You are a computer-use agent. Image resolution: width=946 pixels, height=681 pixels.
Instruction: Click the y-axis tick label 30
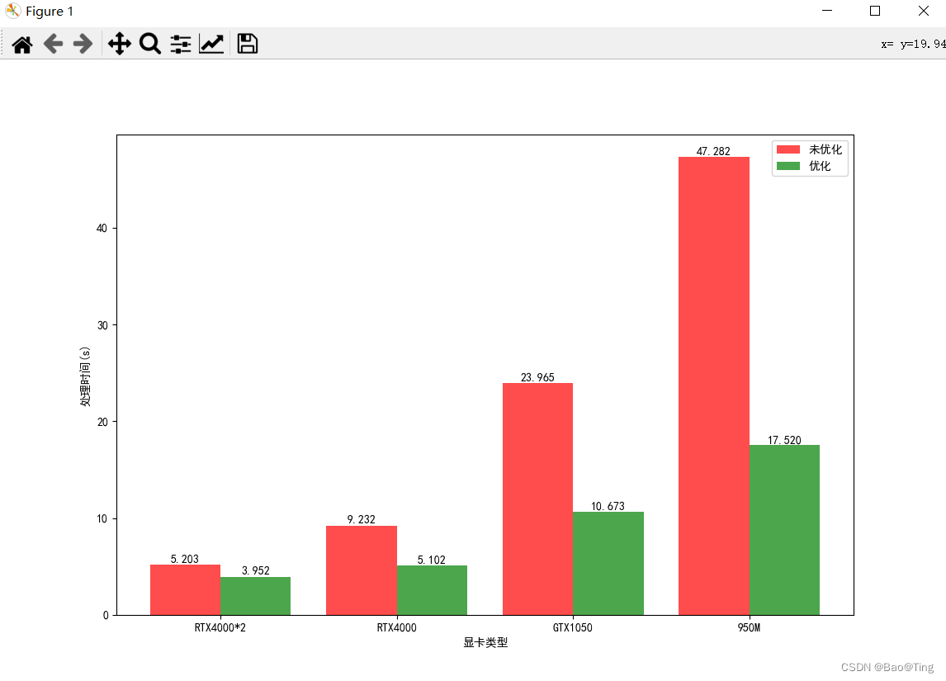pyautogui.click(x=102, y=325)
